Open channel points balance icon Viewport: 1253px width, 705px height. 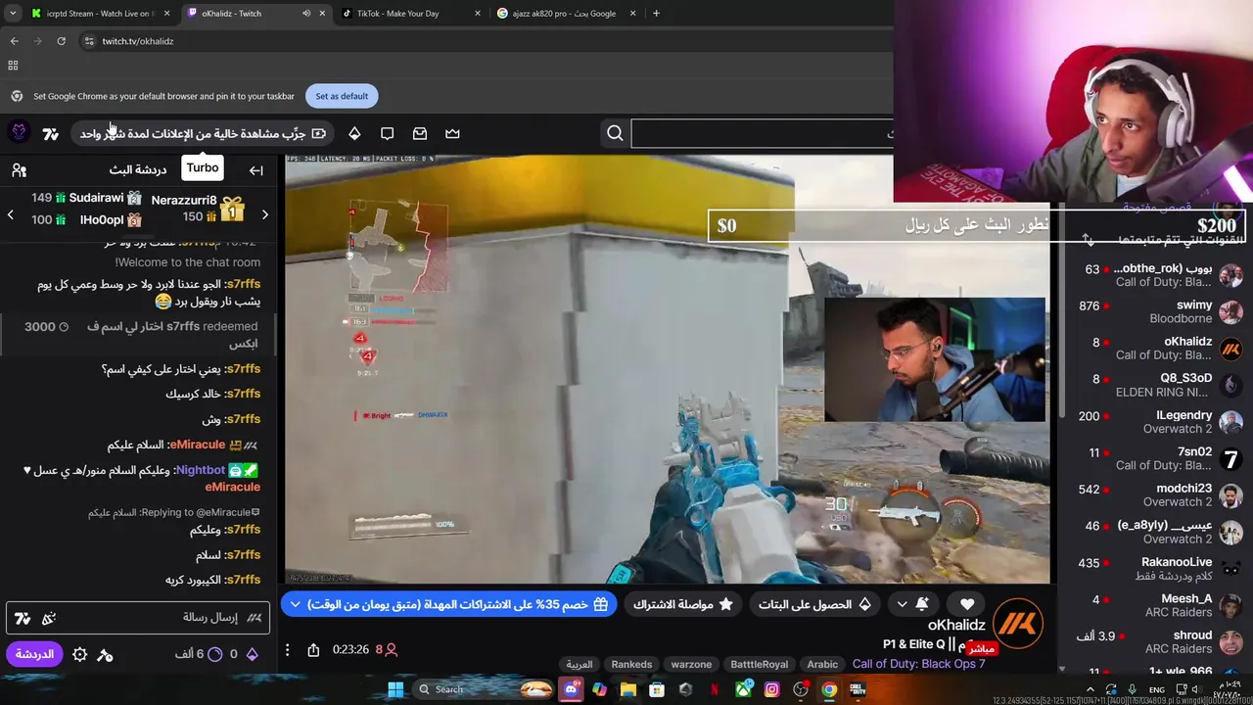[x=215, y=654]
